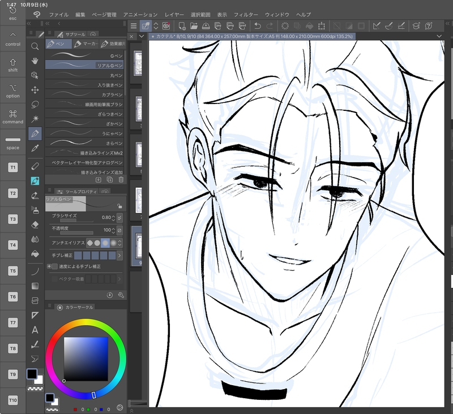Open the フィルター menu

click(x=246, y=15)
